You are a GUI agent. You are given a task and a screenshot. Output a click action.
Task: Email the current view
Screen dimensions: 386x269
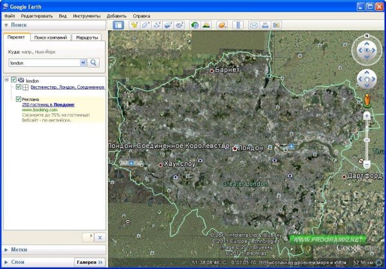tap(254, 25)
